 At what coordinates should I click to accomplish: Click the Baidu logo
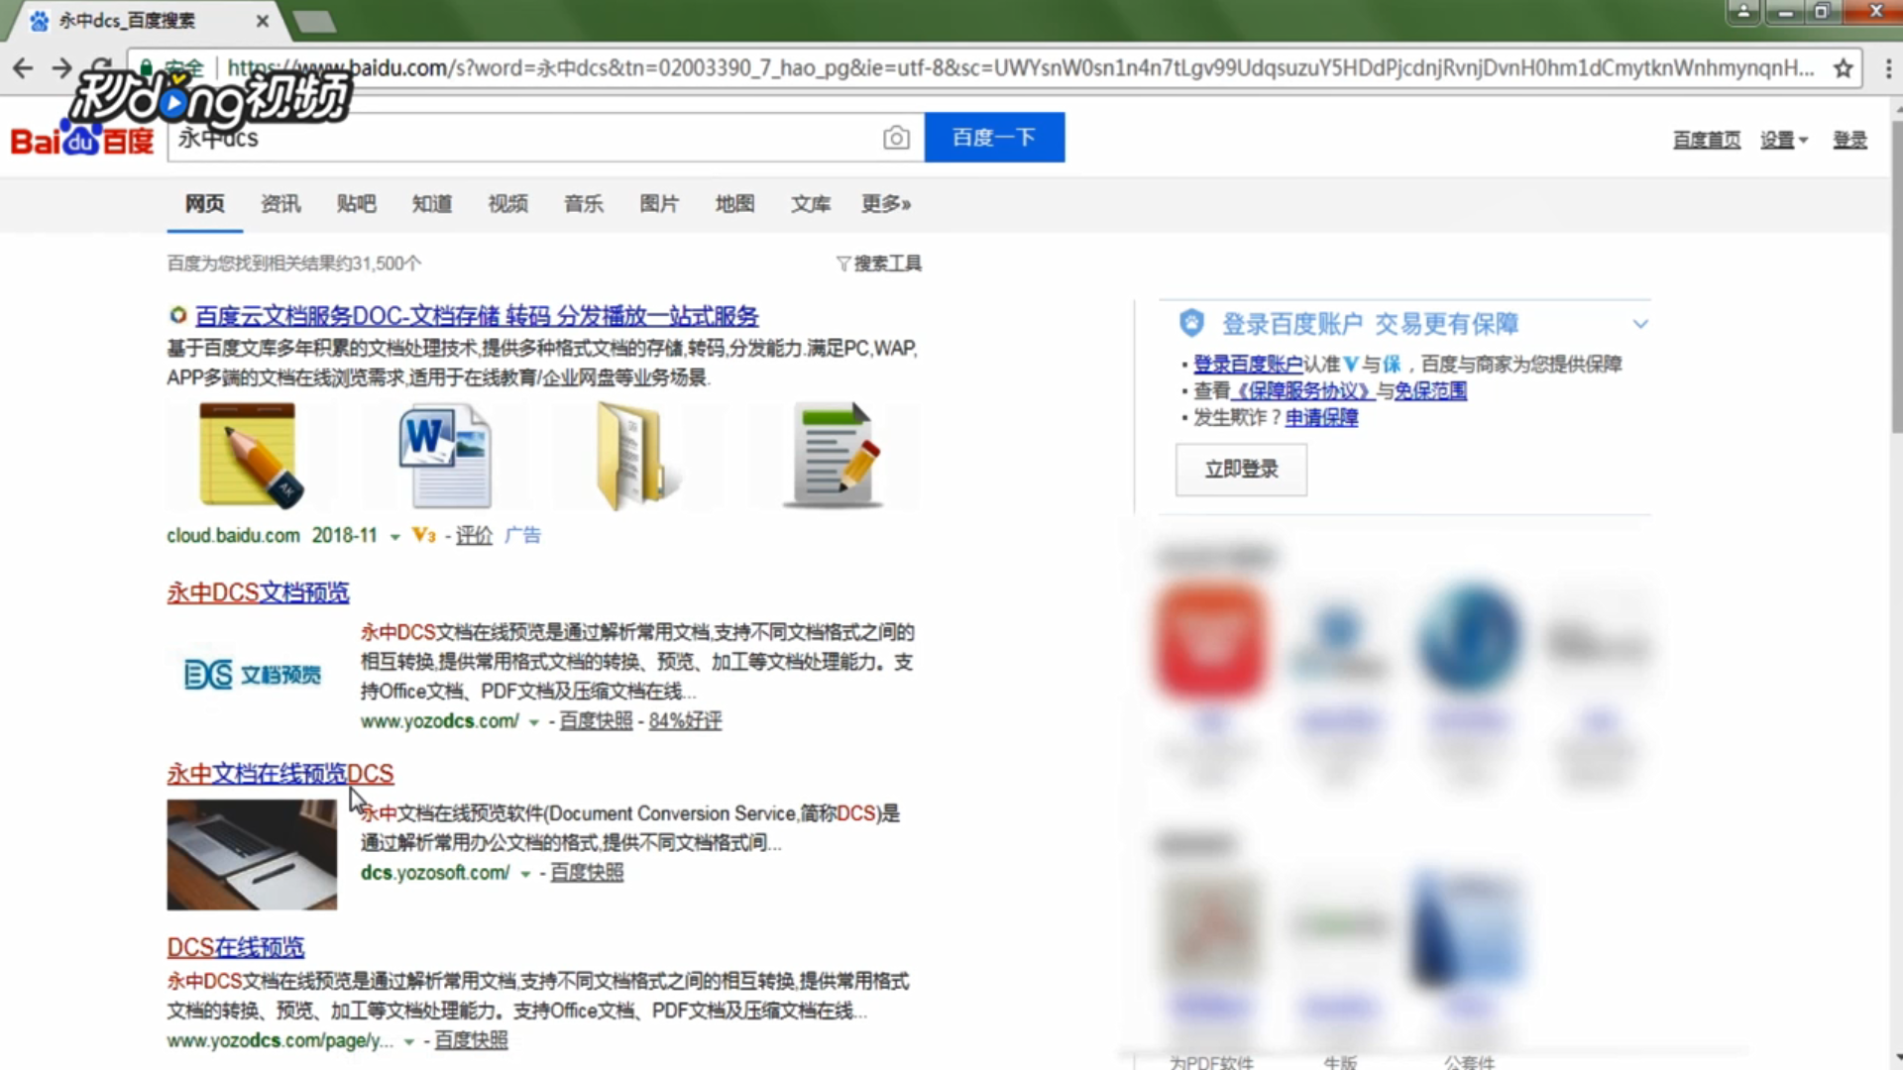click(x=82, y=140)
